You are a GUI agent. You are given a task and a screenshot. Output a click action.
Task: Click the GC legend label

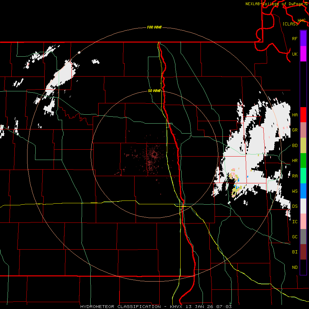[295, 237]
